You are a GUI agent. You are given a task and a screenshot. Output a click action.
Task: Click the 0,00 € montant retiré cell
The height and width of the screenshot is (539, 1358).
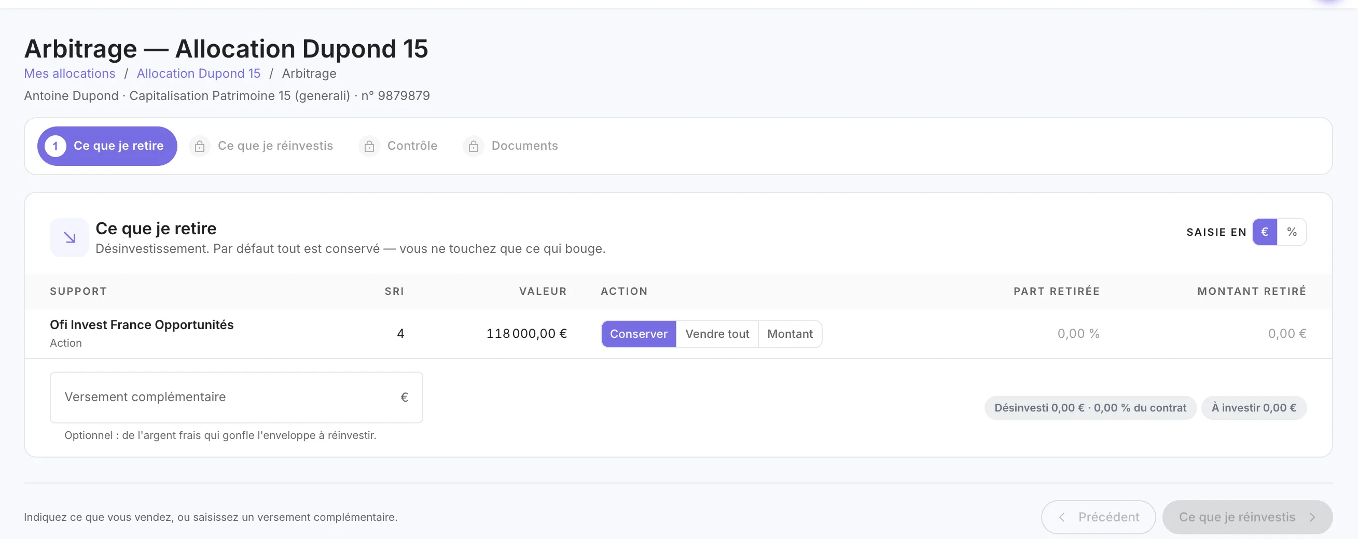pyautogui.click(x=1287, y=334)
